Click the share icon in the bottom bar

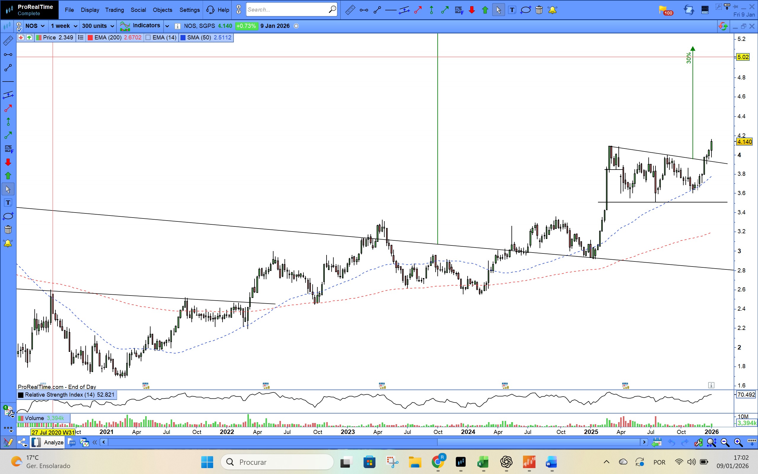pyautogui.click(x=22, y=442)
